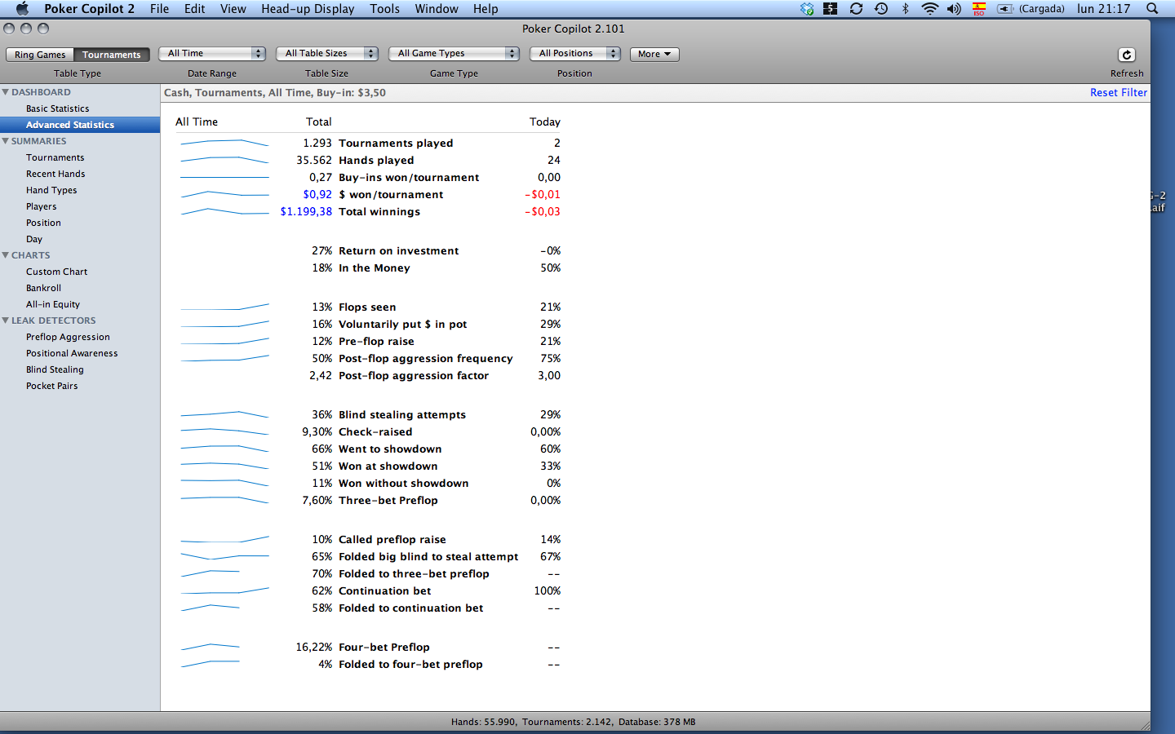Click Called preflop raise sparkline

click(224, 539)
